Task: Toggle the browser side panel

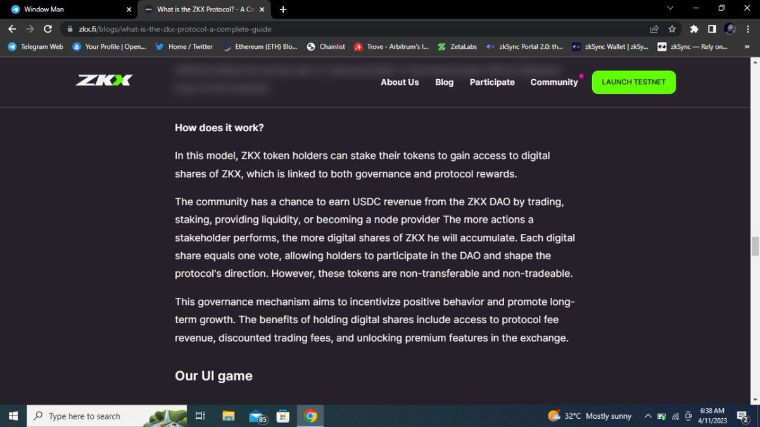Action: pyautogui.click(x=712, y=29)
